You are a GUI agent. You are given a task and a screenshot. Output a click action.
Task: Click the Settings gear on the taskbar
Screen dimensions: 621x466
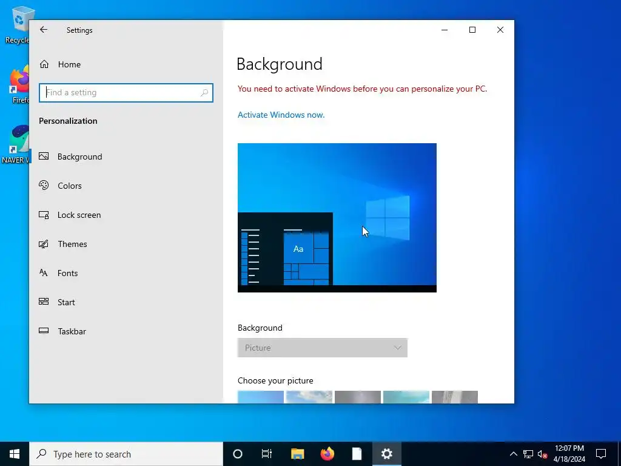(386, 454)
